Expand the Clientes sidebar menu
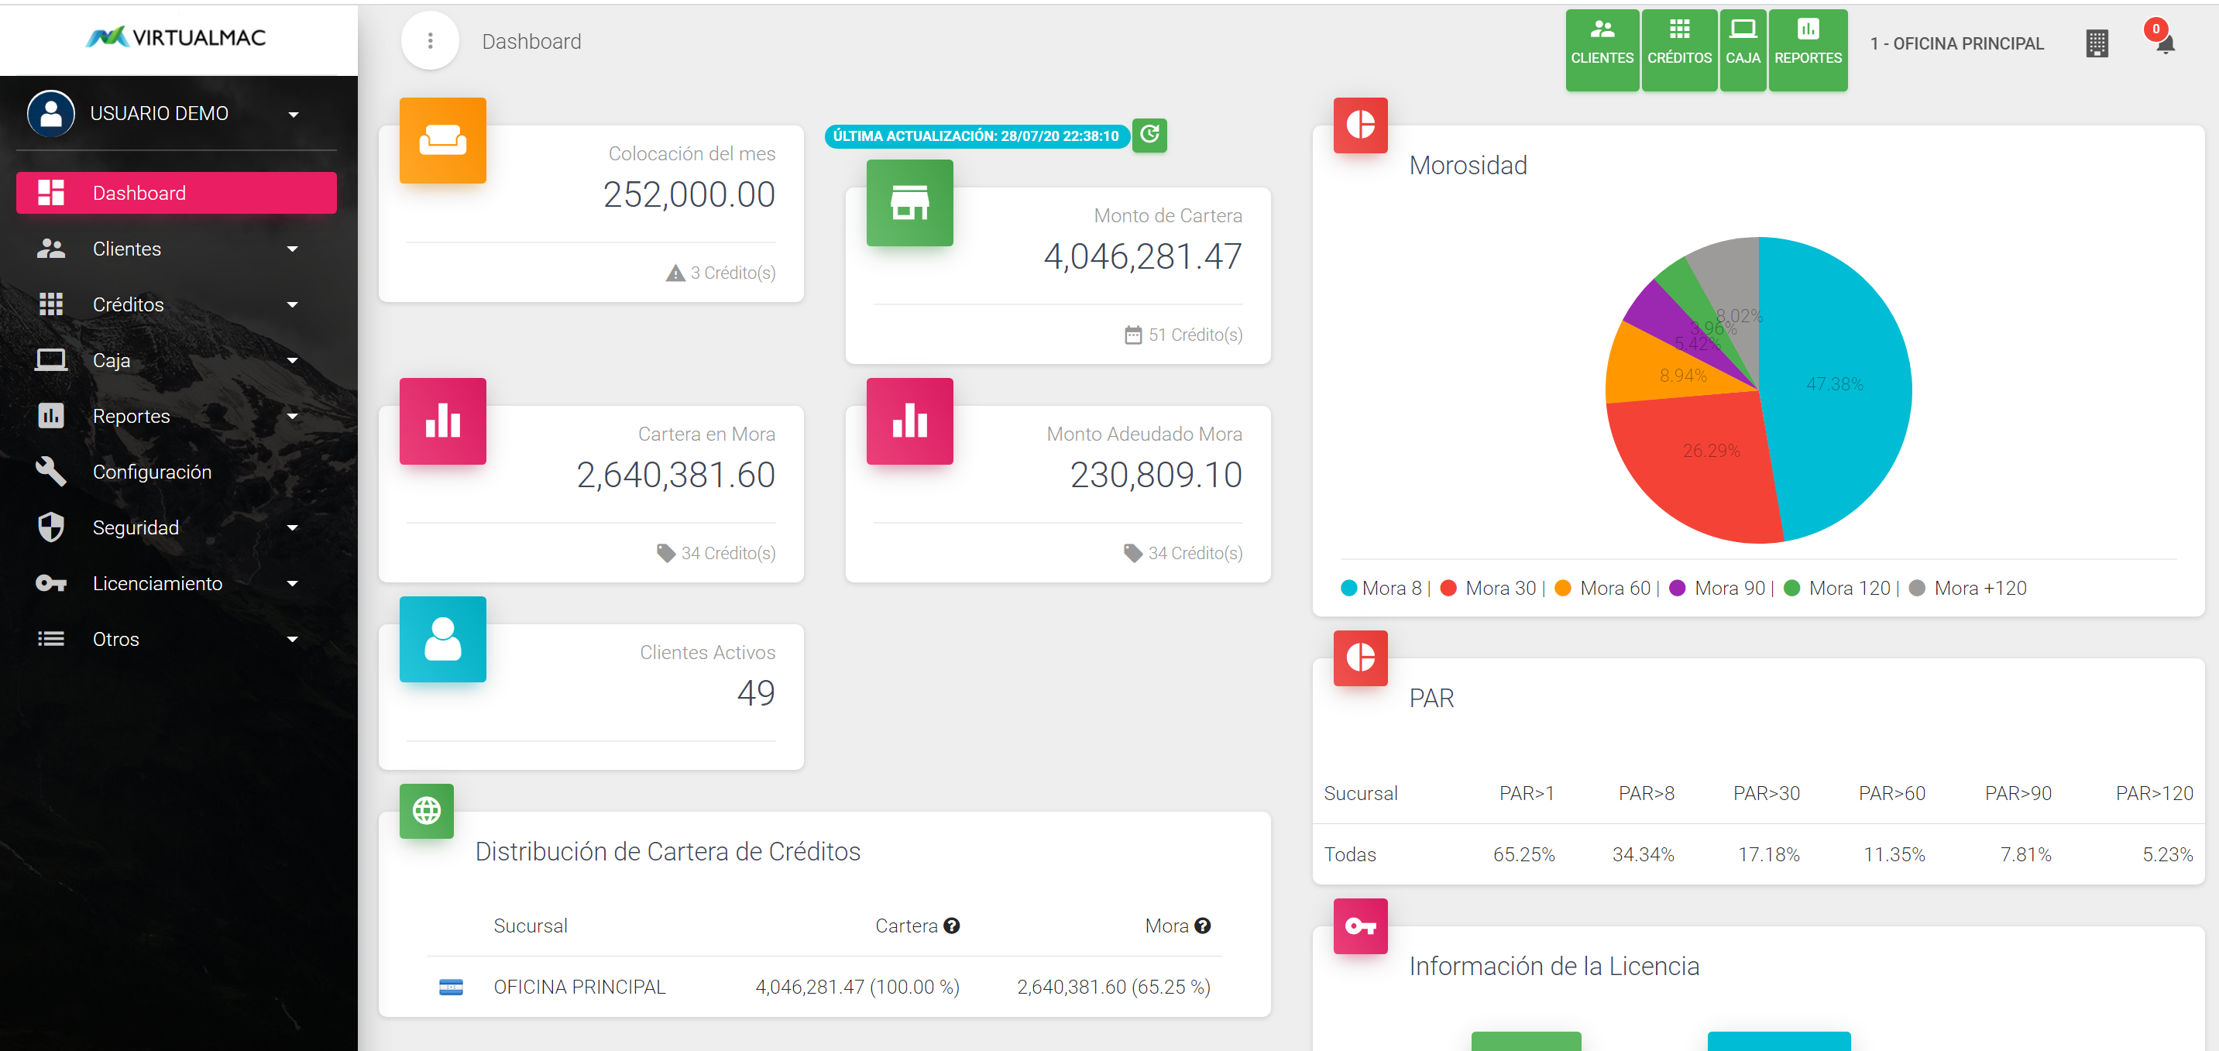Image resolution: width=2219 pixels, height=1051 pixels. tap(126, 248)
